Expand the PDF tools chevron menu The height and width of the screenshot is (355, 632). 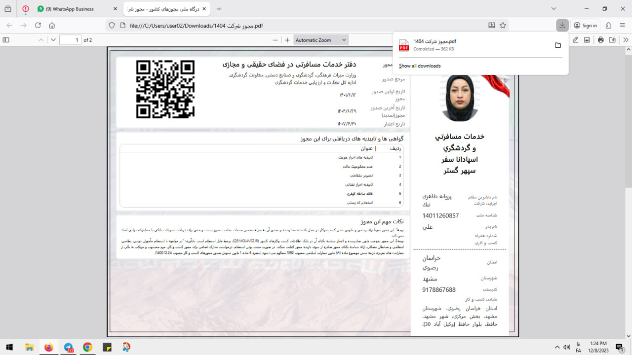626,40
